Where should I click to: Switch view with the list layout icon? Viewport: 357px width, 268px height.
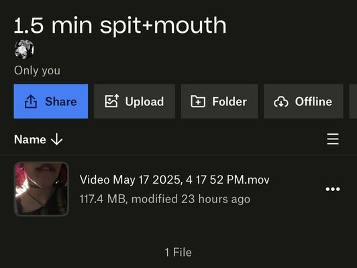point(333,139)
